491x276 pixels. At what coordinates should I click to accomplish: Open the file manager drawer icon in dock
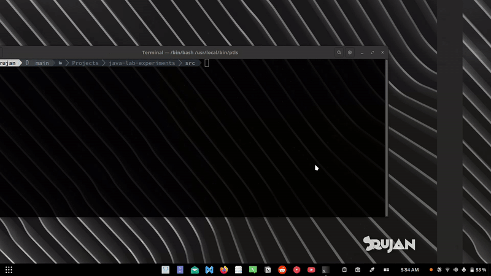pyautogui.click(x=238, y=270)
